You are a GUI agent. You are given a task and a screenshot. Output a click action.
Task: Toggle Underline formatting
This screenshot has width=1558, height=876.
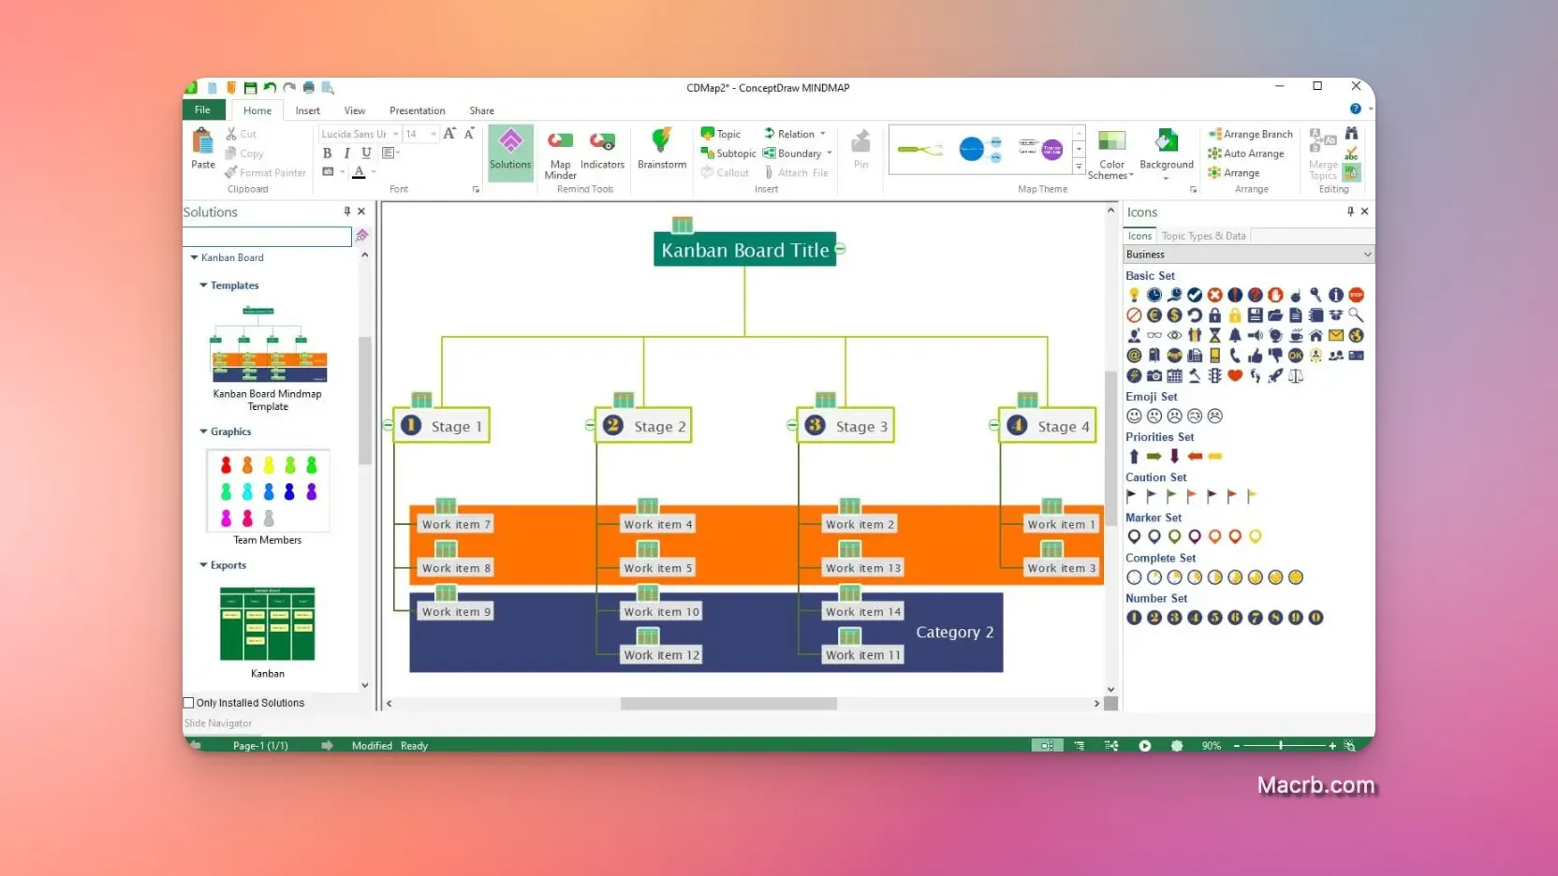(x=366, y=153)
